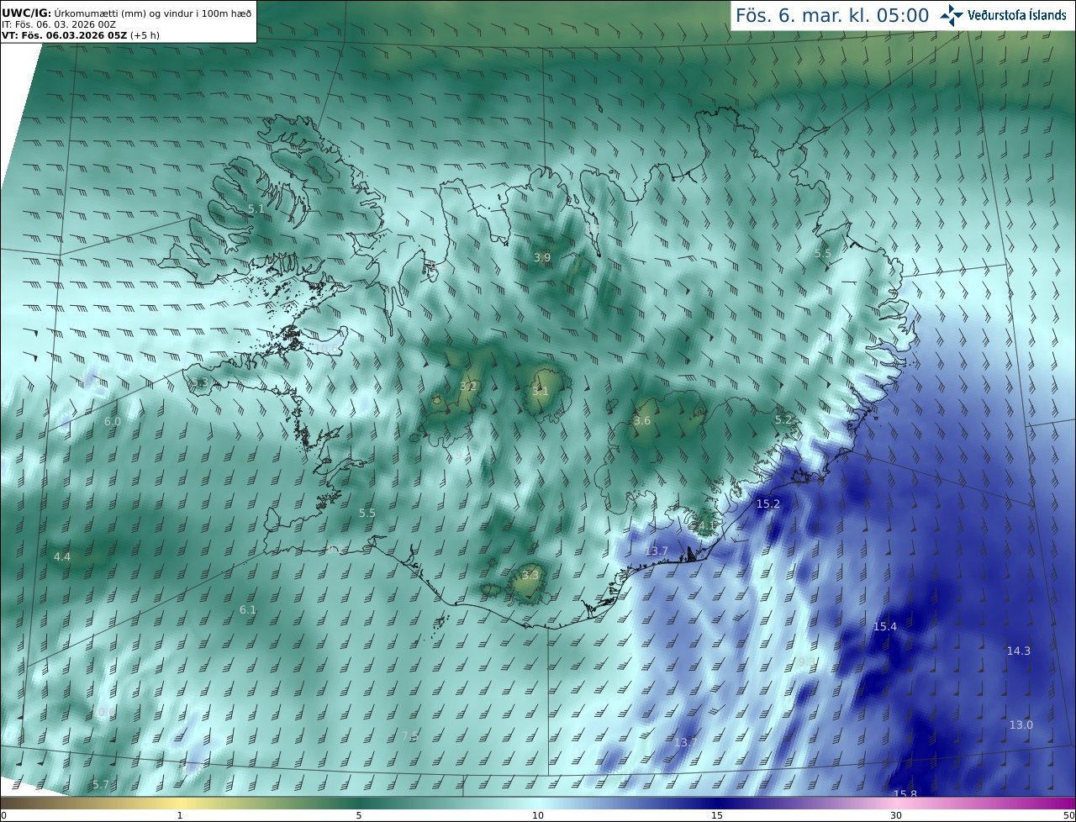Click the 30 tick label on the color scale
Screen dimensions: 1076x822
[x=896, y=816]
